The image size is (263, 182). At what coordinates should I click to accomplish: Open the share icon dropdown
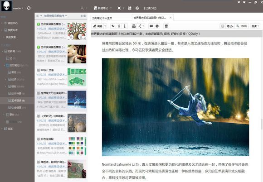(x=141, y=26)
